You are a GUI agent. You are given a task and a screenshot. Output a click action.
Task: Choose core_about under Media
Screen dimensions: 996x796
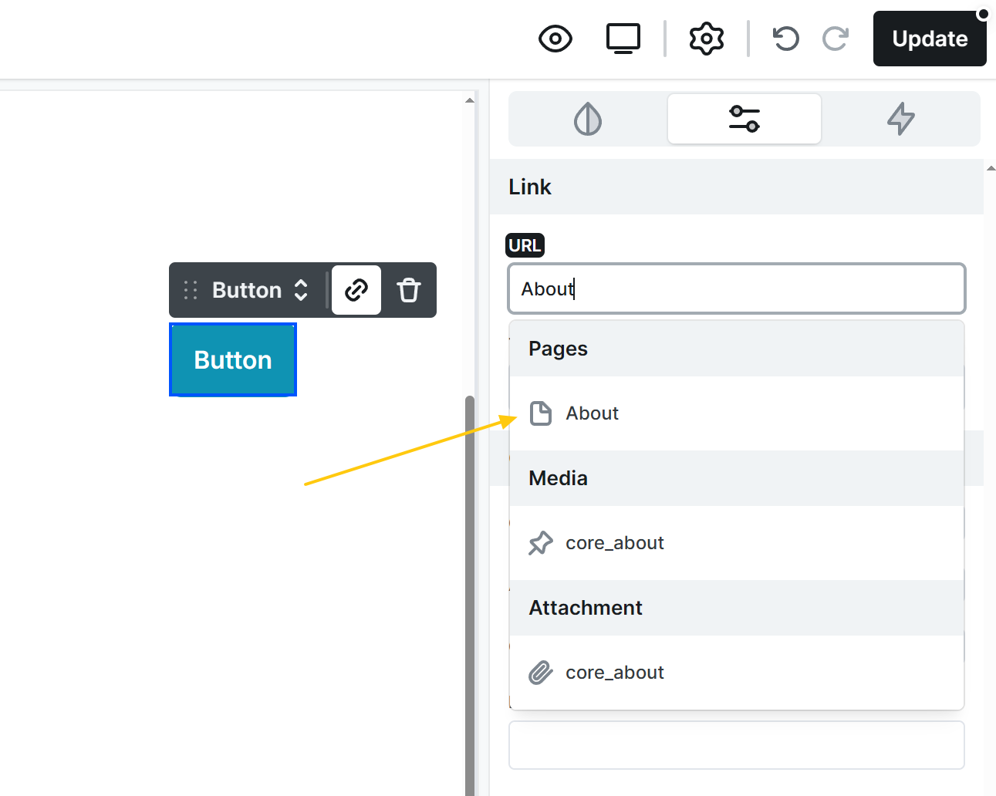click(x=614, y=543)
